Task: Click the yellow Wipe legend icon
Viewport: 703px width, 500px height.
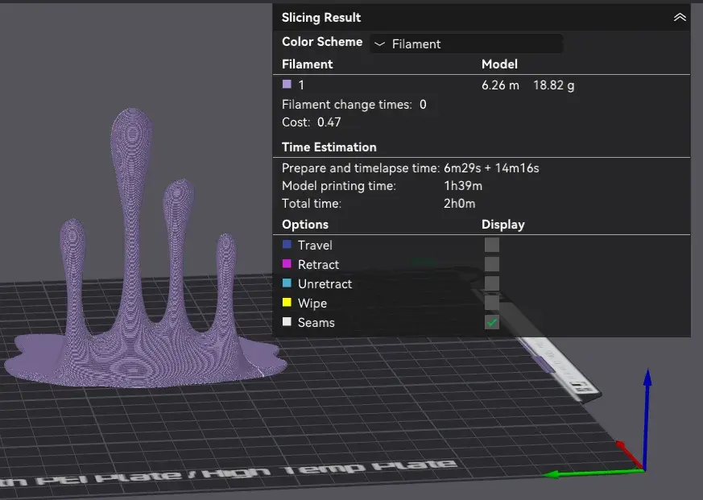Action: tap(287, 303)
